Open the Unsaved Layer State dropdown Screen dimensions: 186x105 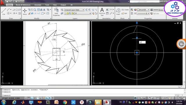(74, 10)
